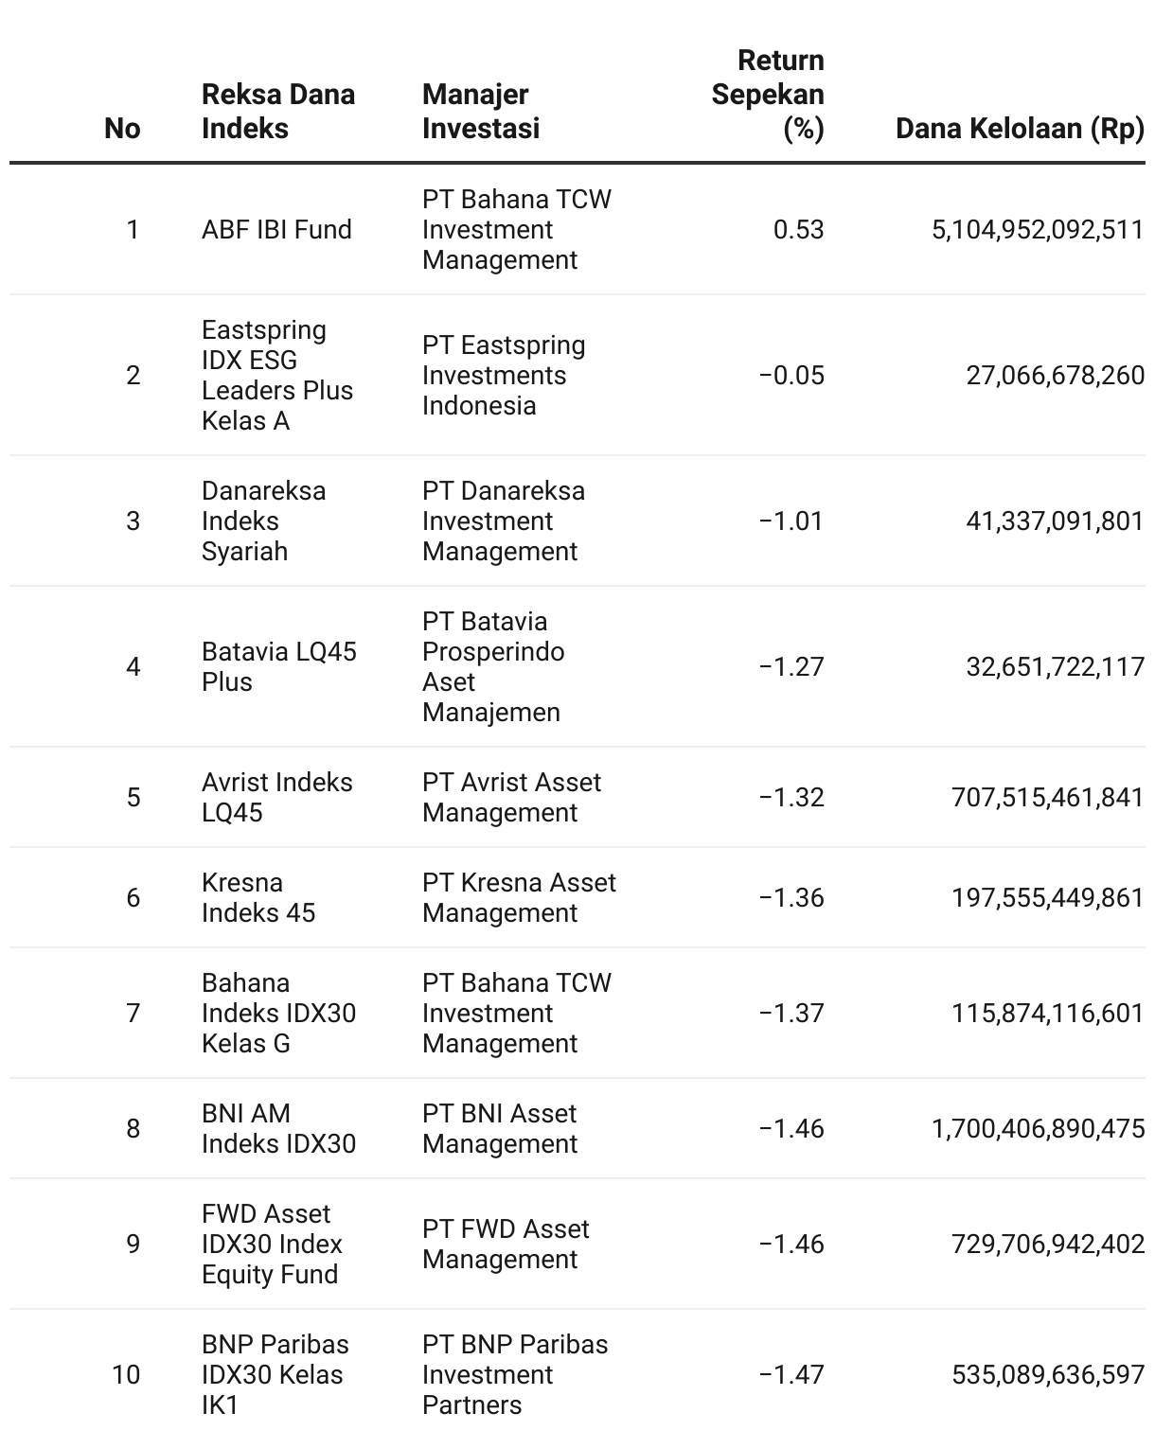Select the ABF IBI Fund row name

[276, 229]
